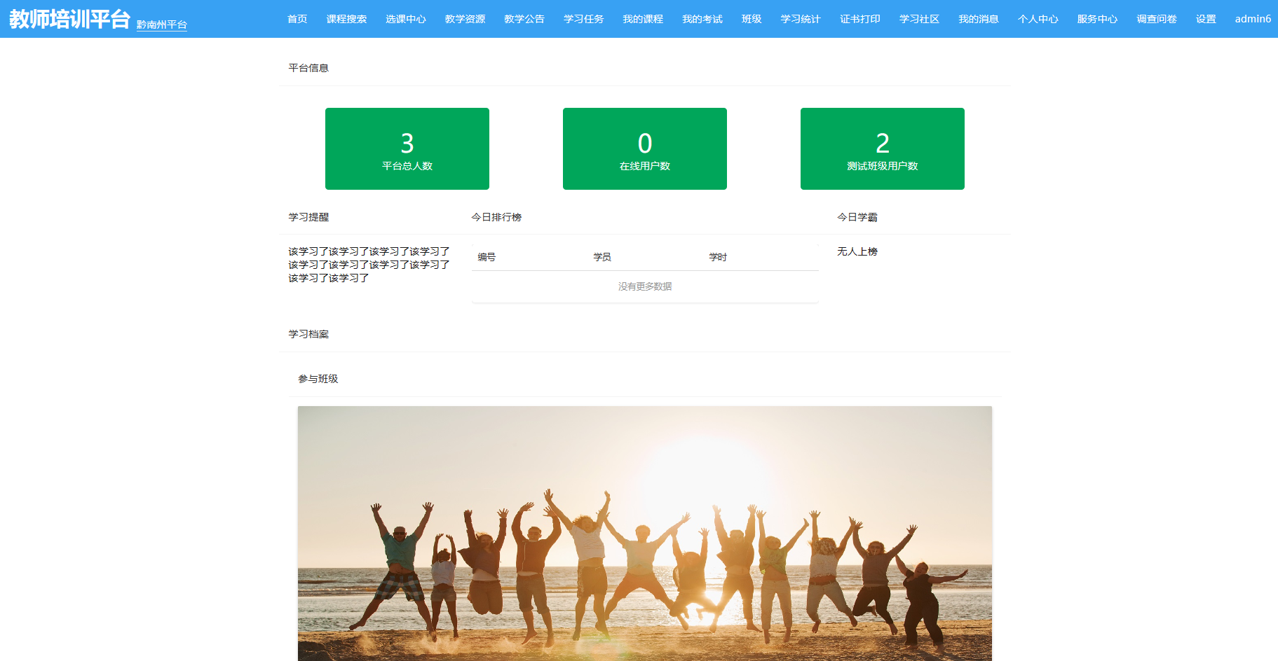Click the 学习档案 section heading
The width and height of the screenshot is (1278, 661).
pos(308,334)
